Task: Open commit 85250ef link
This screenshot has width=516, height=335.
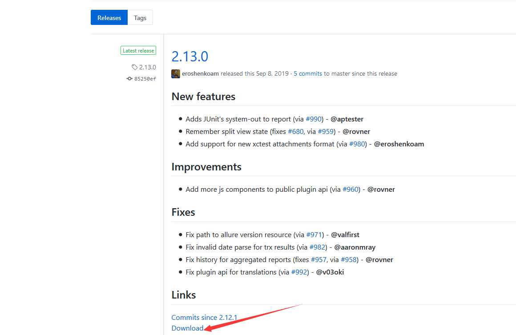Action: [x=145, y=79]
